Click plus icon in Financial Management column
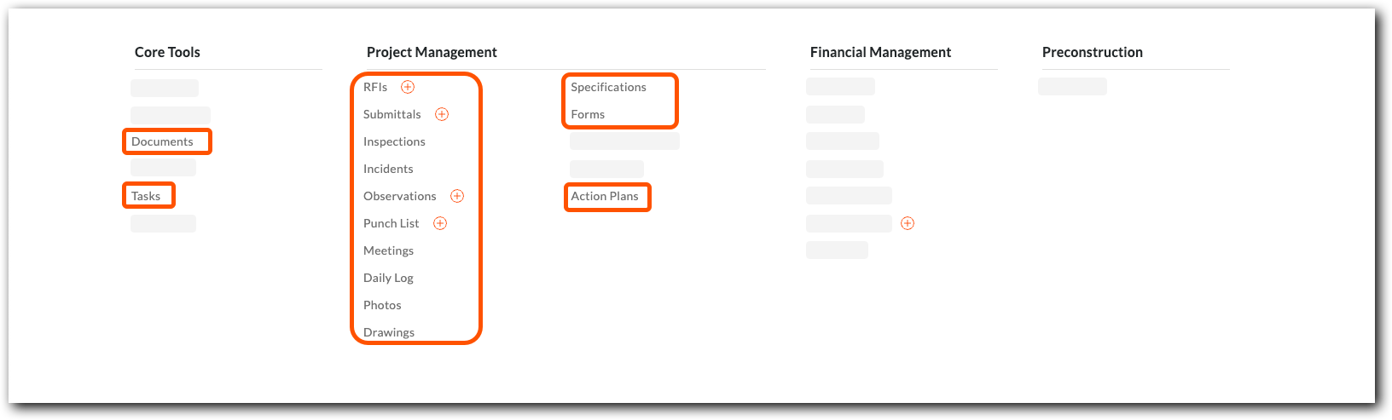Screen dimensions: 1392x420 (x=908, y=223)
